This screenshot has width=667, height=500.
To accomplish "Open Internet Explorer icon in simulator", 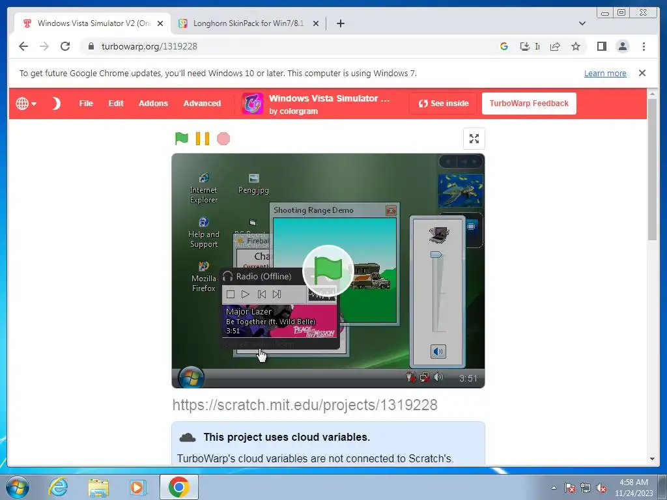I will tap(204, 188).
